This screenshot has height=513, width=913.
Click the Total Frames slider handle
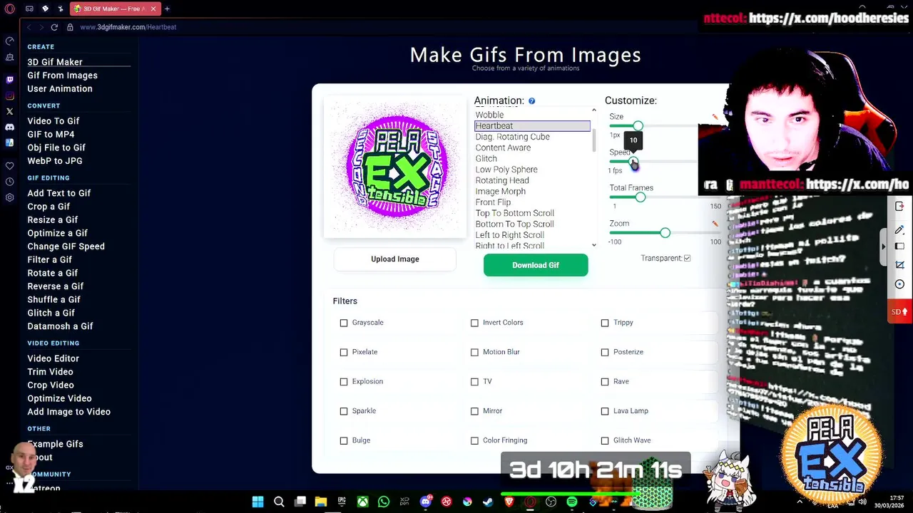tap(640, 197)
